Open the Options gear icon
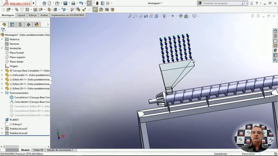 [x=108, y=3]
